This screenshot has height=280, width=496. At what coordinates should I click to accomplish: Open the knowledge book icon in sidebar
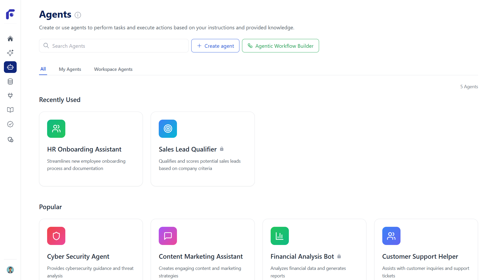[10, 110]
